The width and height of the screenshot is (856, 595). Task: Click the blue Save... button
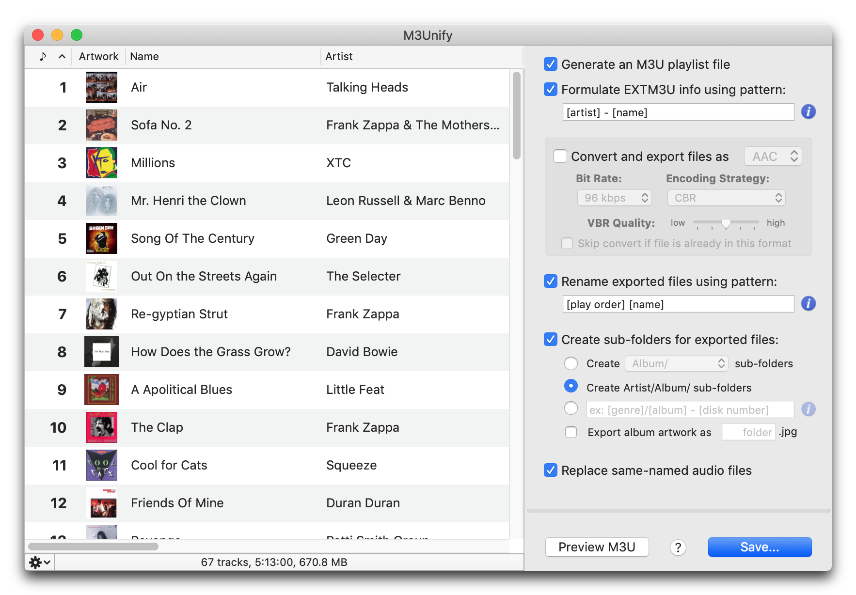[x=760, y=547]
